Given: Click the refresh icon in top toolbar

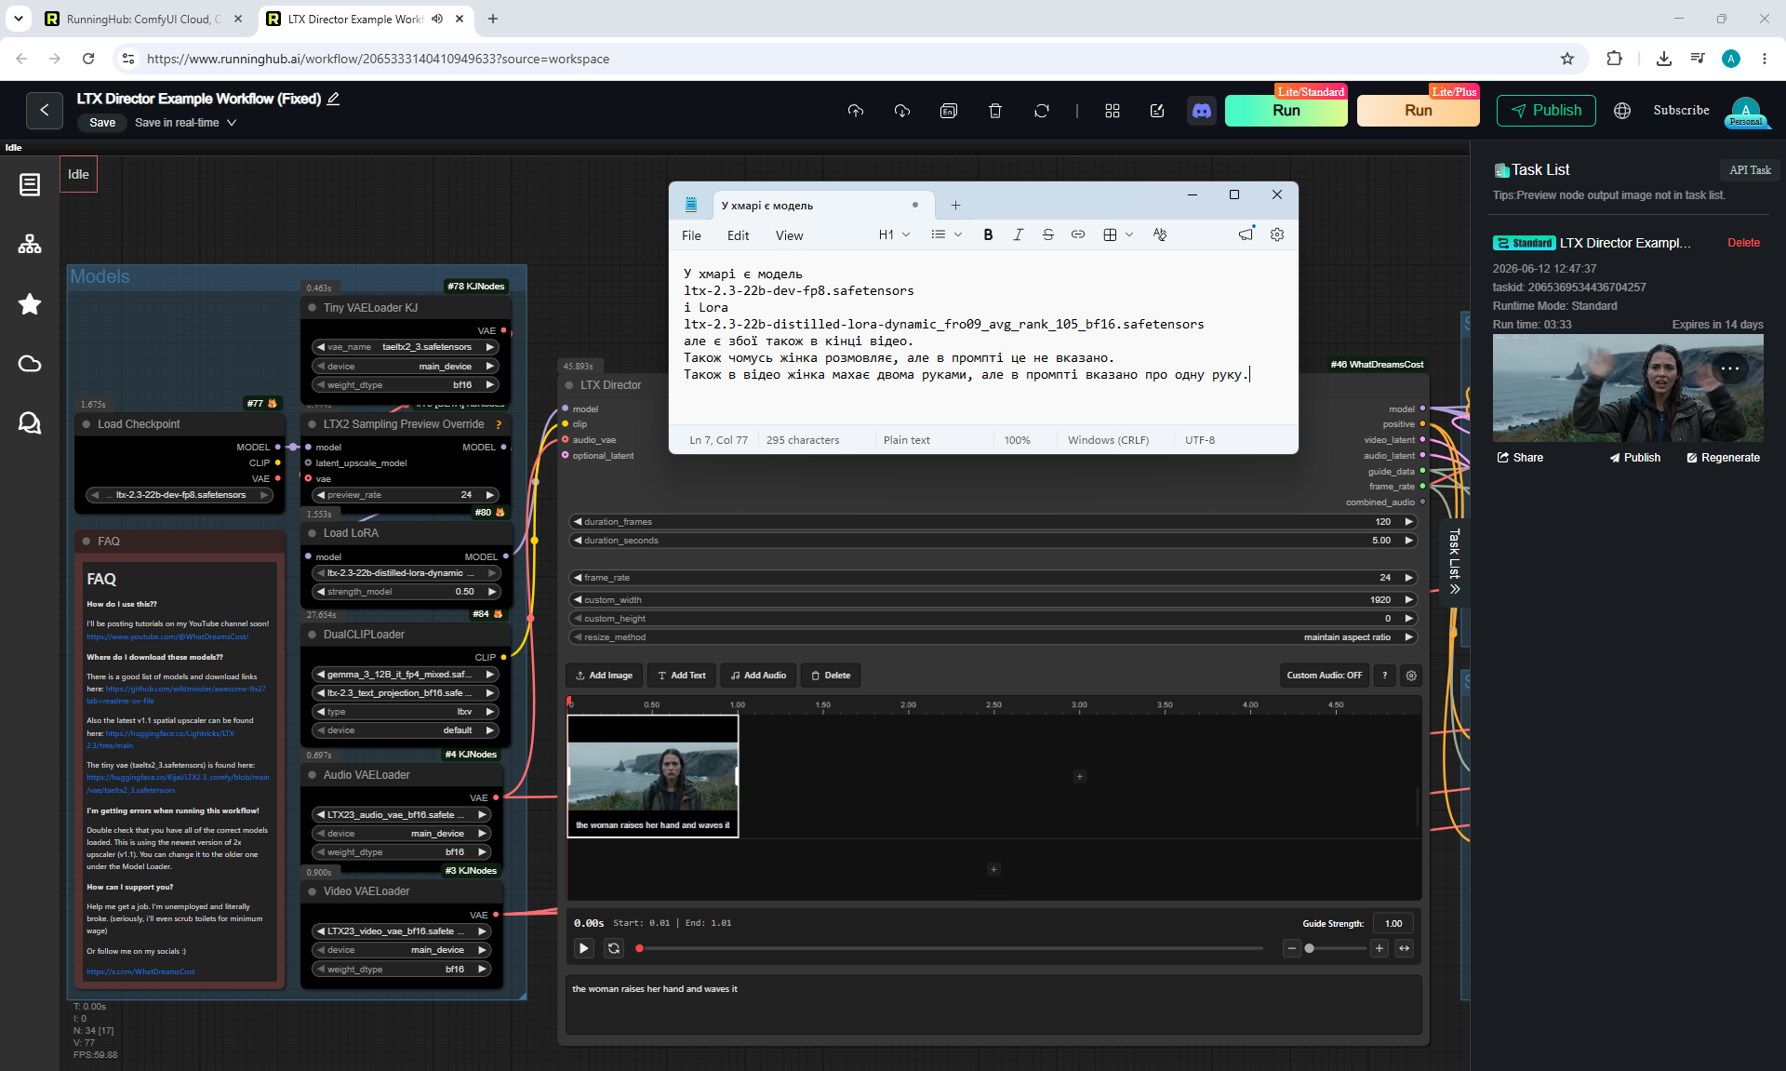Looking at the screenshot, I should [1042, 111].
